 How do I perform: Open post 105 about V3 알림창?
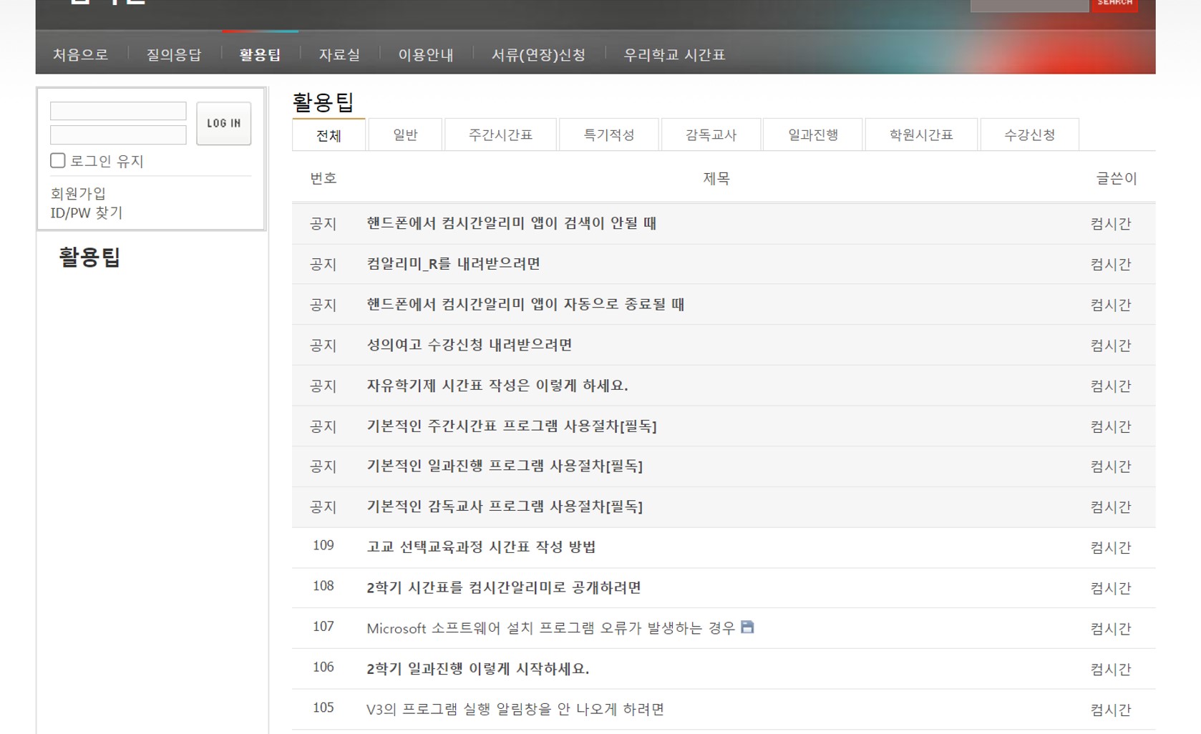coord(515,709)
